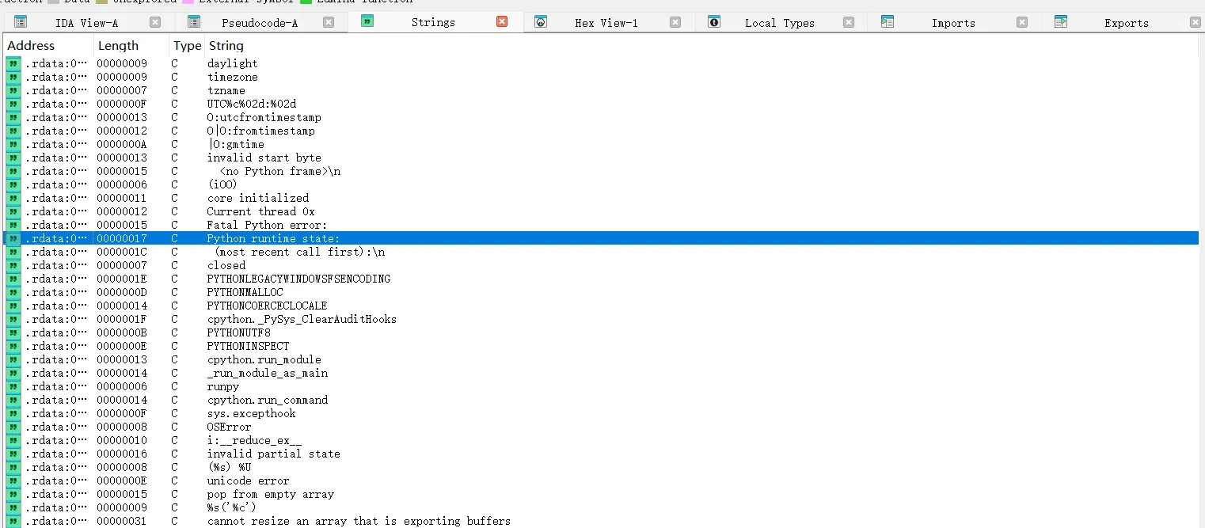Click string icon of PYTHONUTF8 row
Viewport: 1205px width, 528px height.
[x=13, y=332]
